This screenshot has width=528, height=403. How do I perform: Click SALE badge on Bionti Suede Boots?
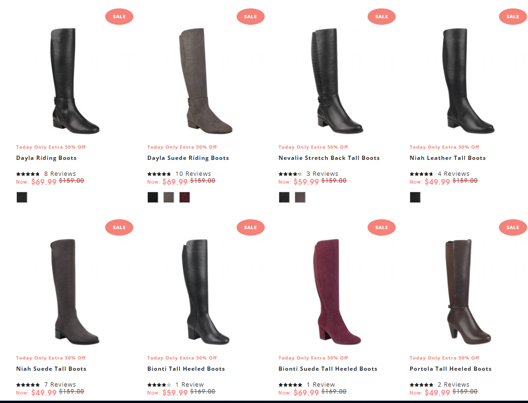(x=382, y=227)
